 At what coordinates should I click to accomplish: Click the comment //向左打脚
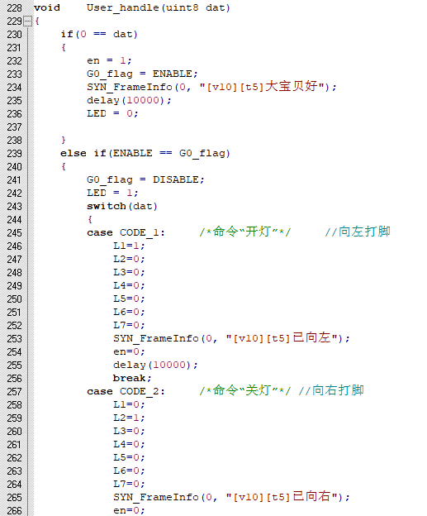(x=358, y=232)
